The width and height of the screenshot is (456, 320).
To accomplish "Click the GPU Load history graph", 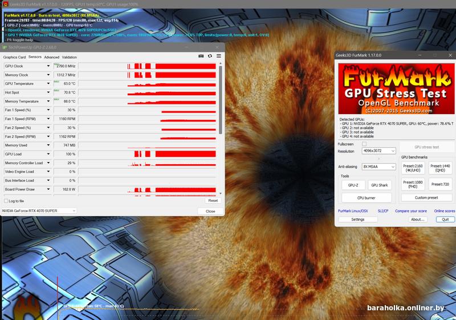I will click(x=148, y=154).
